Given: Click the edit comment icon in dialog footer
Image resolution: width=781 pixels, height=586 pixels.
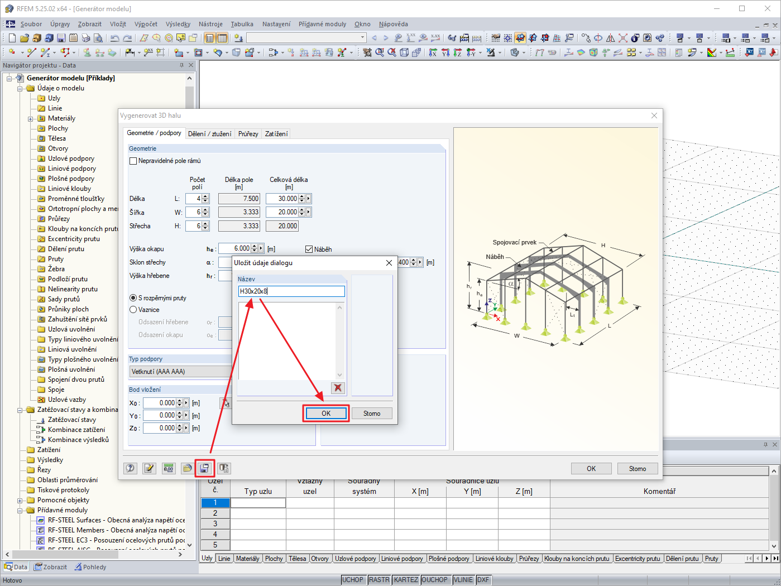Looking at the screenshot, I should 149,468.
